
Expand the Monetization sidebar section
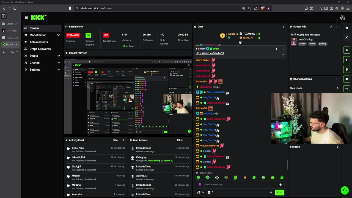[x=59, y=35]
